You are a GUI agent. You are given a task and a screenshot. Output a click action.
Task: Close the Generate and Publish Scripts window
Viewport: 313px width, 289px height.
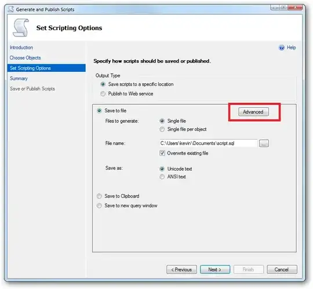point(295,8)
